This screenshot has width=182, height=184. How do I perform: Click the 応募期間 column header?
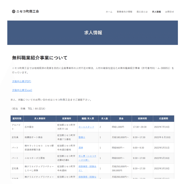tap(164, 119)
